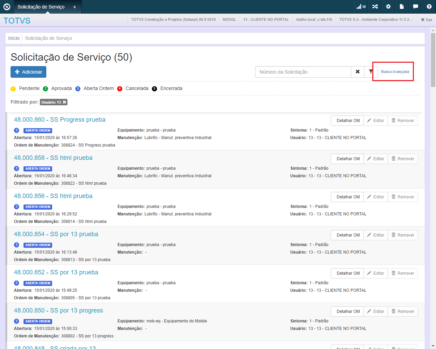Click the TOTVS brand text
Viewport: 436px width, 349px height.
[17, 21]
